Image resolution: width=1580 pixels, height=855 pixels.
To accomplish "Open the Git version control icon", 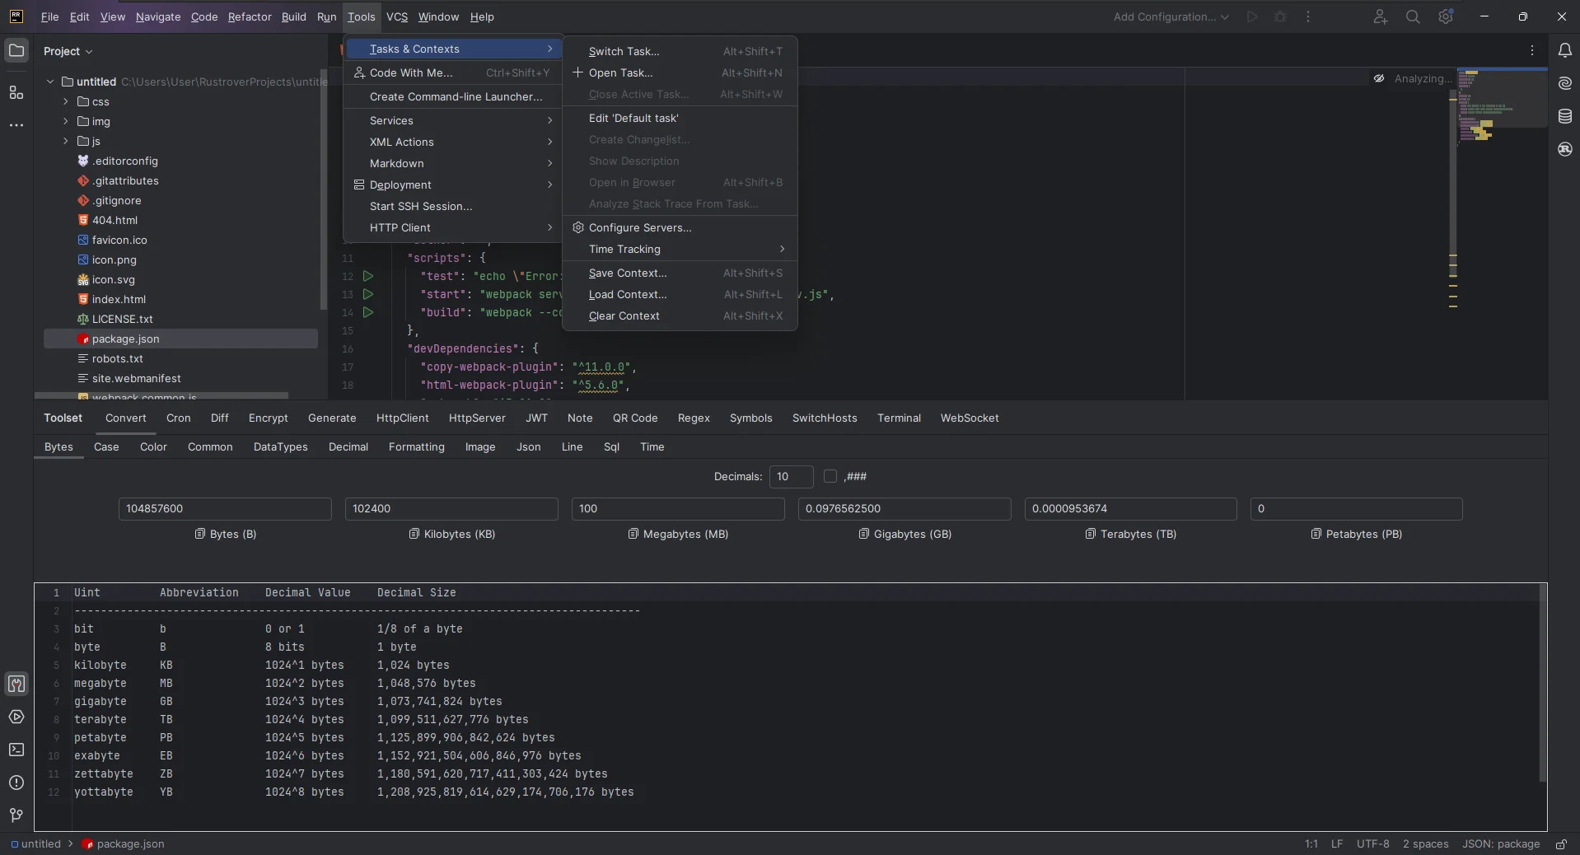I will click(x=16, y=815).
